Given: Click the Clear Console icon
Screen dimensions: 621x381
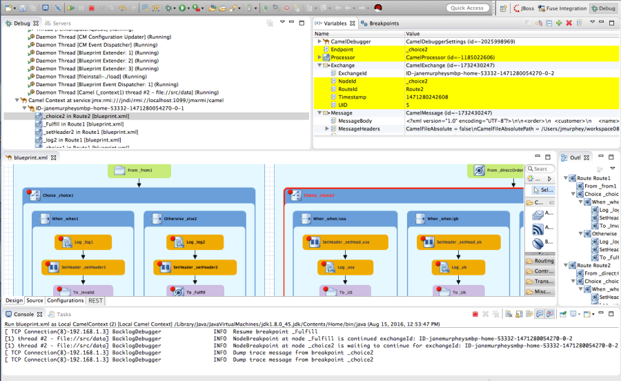Looking at the screenshot, I should [x=509, y=314].
